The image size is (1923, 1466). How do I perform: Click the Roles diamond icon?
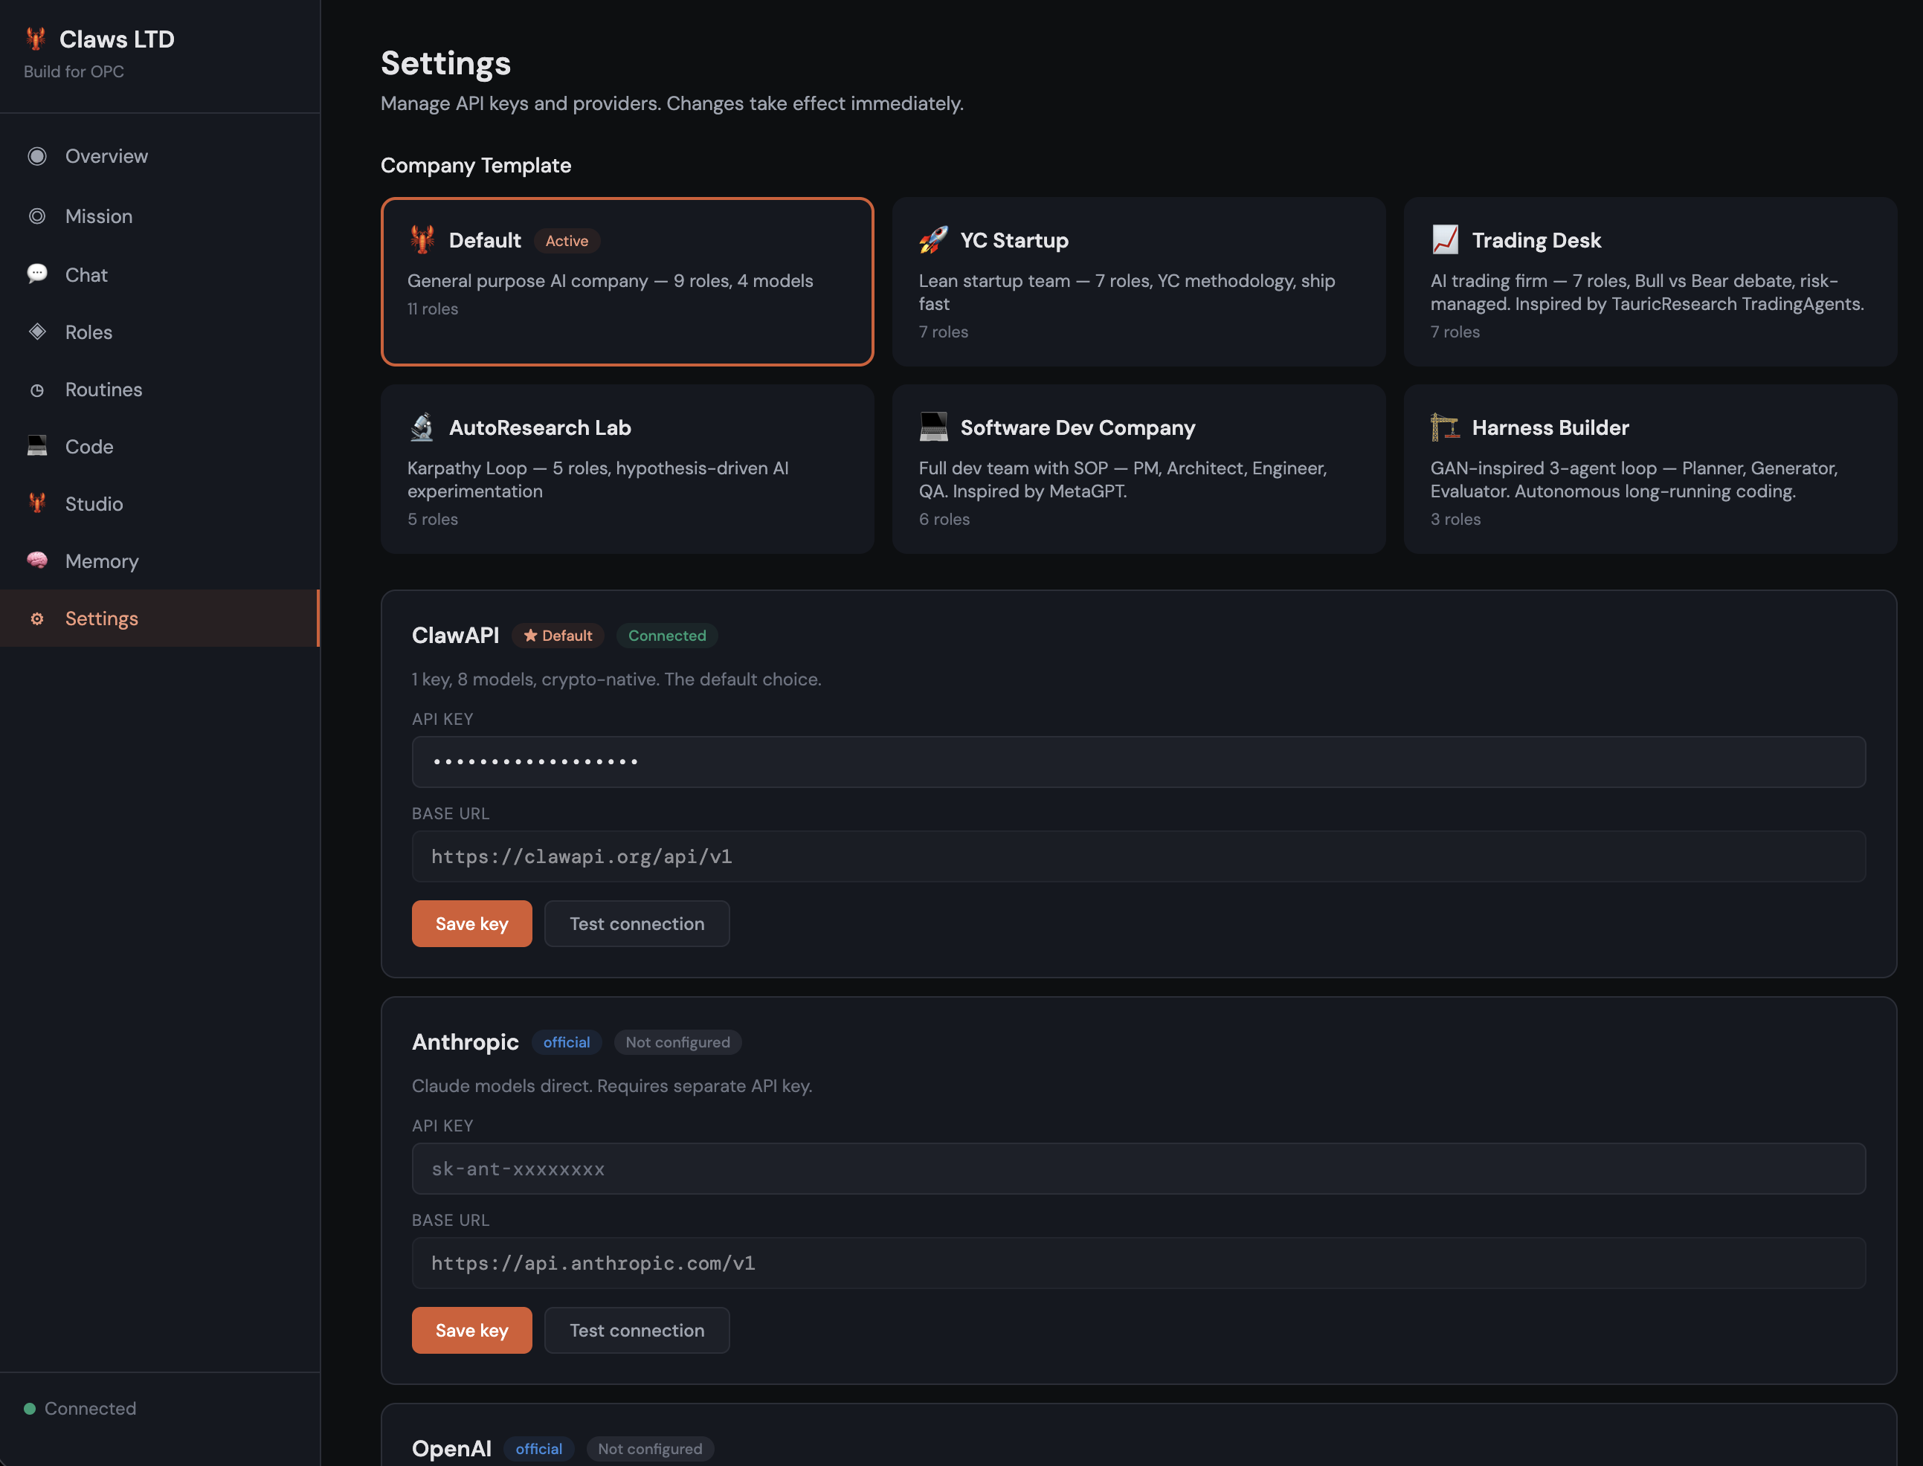(36, 332)
